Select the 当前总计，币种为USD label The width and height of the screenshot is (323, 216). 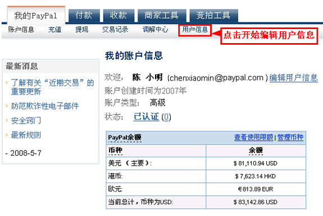140,202
